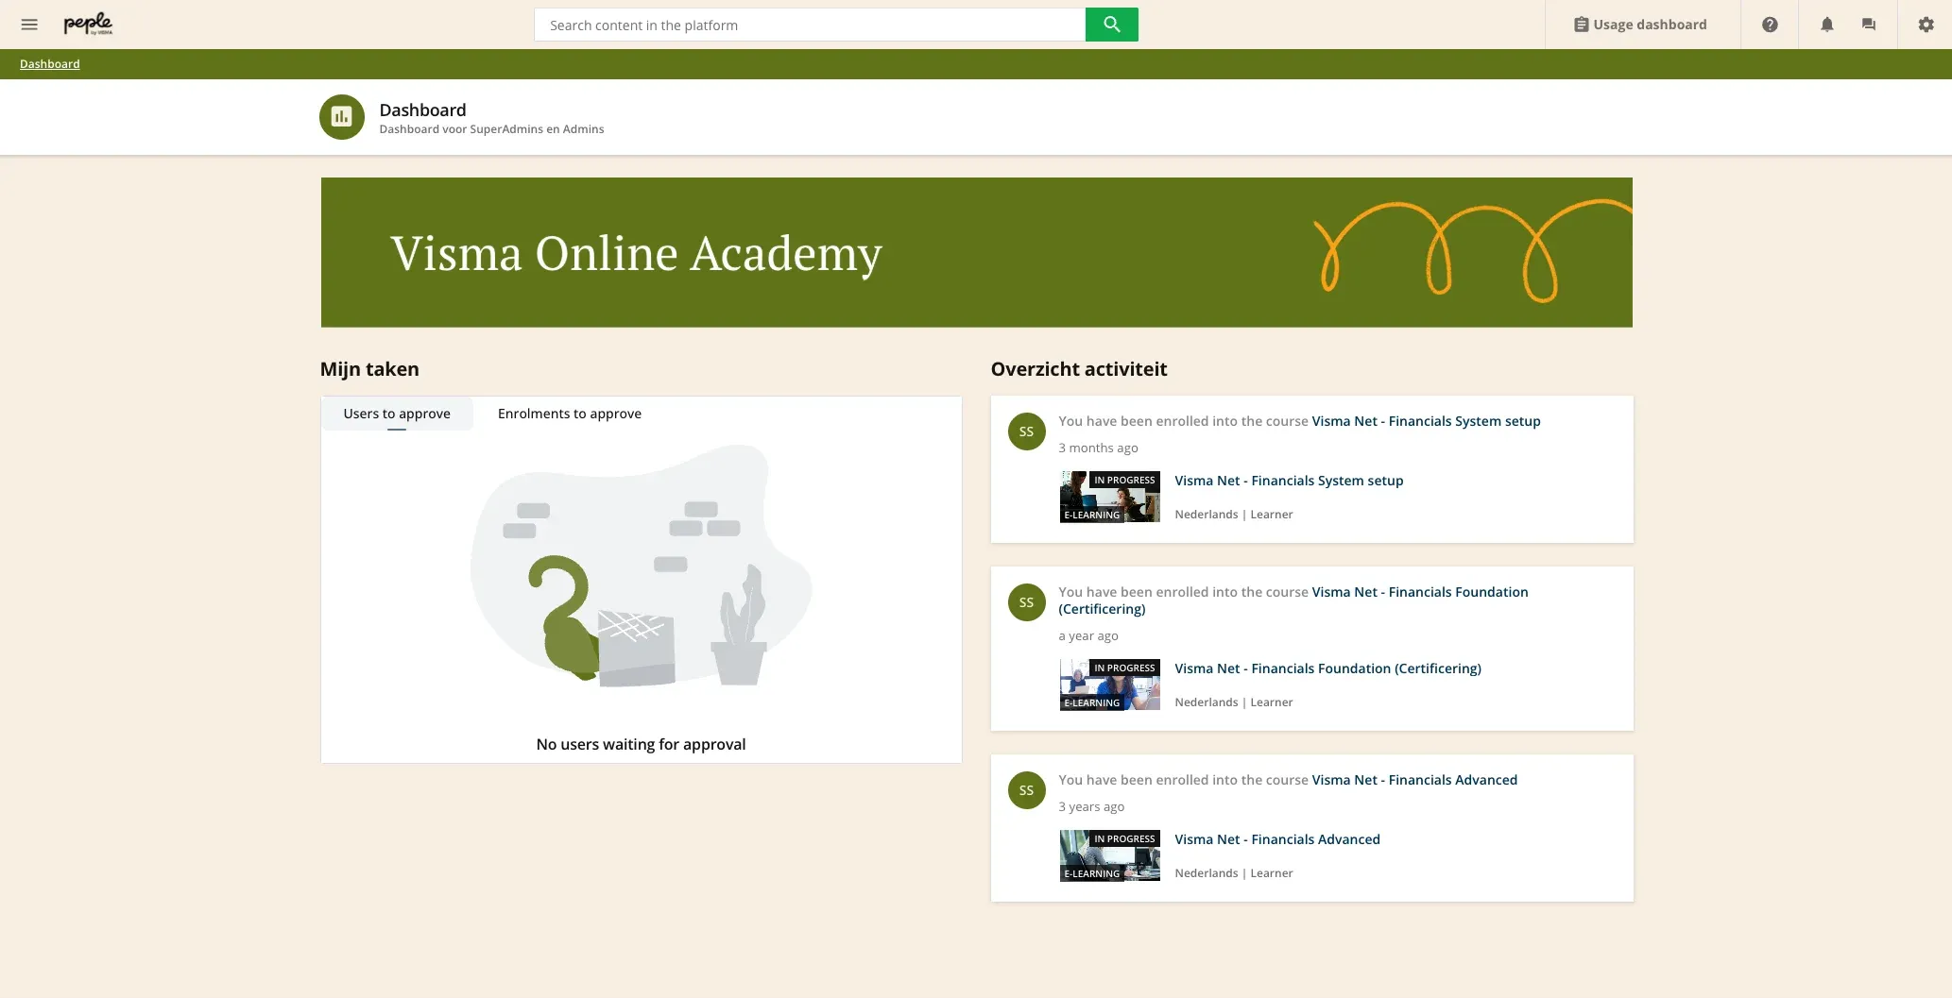1952x998 pixels.
Task: Select the Users to approve tab
Action: (x=396, y=414)
